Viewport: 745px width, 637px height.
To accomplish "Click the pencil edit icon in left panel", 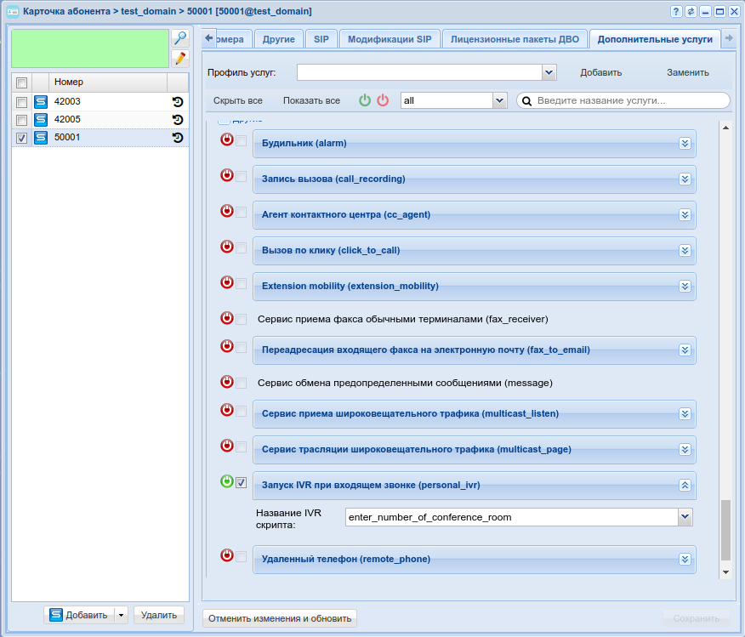I will [179, 58].
